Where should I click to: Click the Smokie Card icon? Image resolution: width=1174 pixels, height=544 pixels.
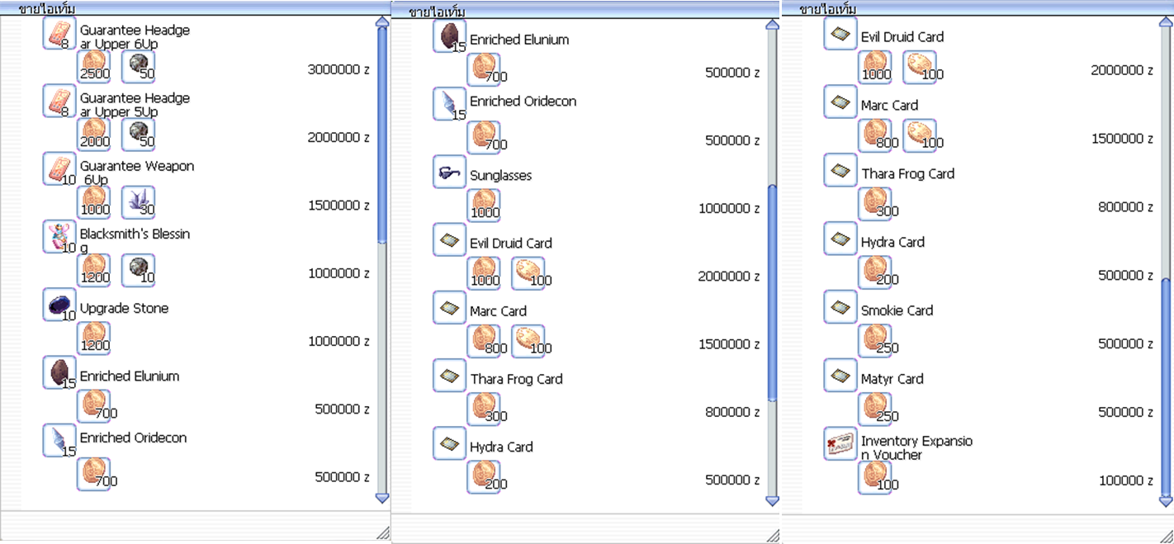pos(840,308)
